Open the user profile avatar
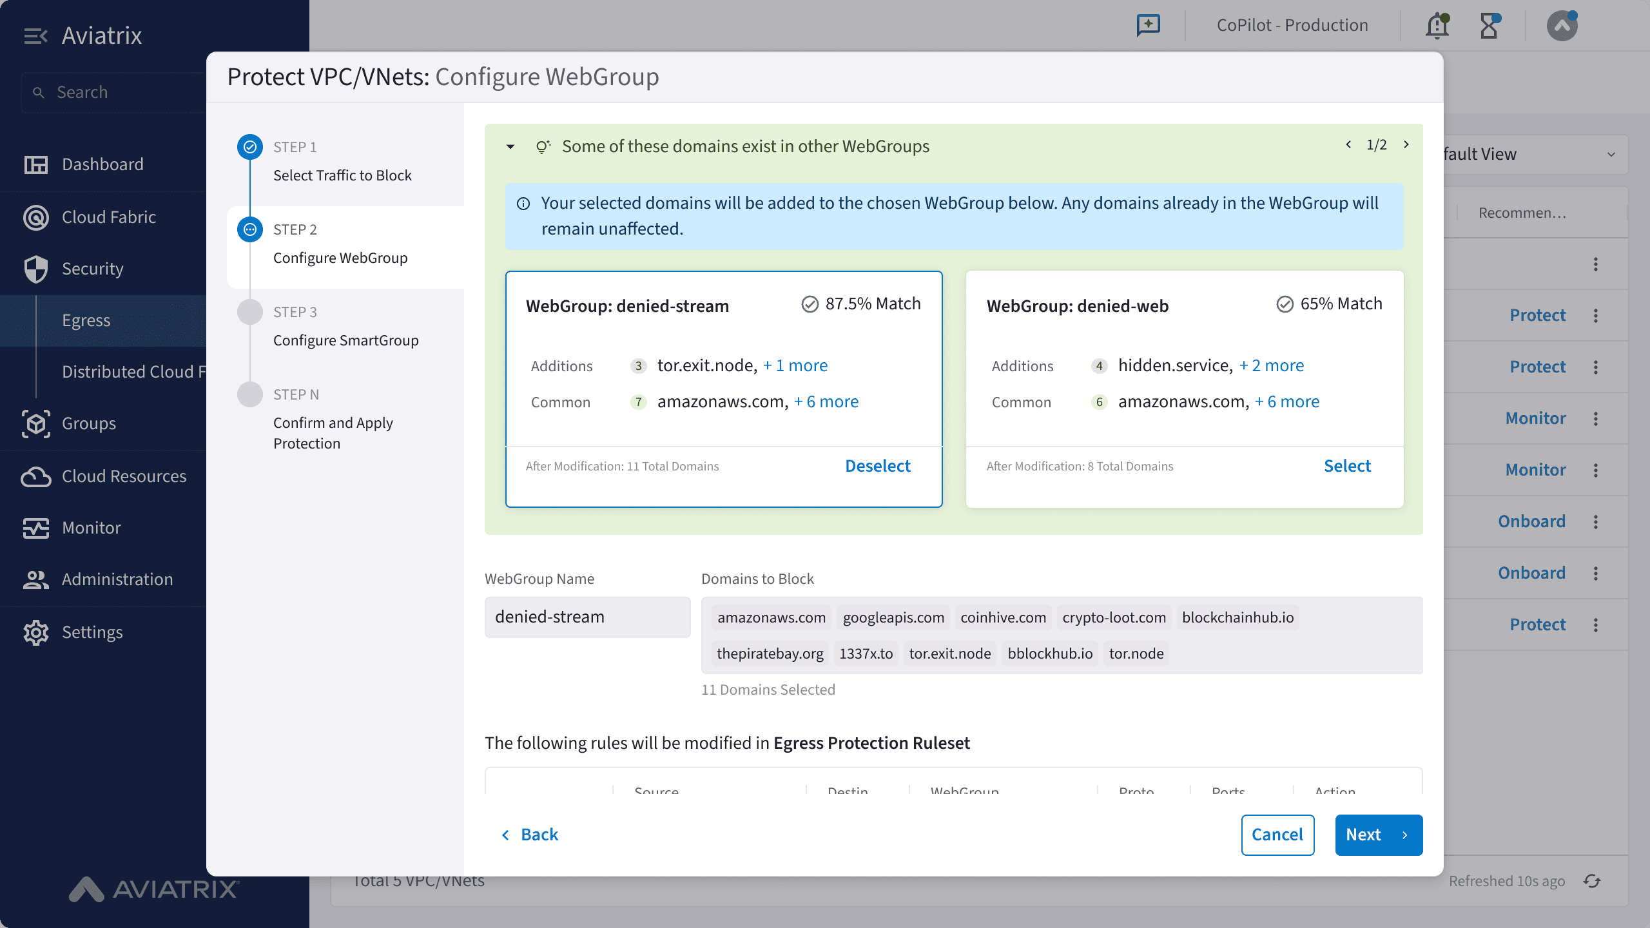This screenshot has width=1650, height=928. [x=1562, y=26]
